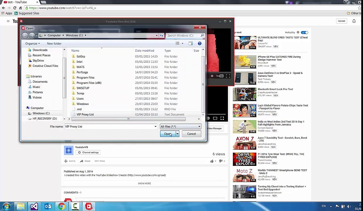Open the YouTube notifications bell
363x211 pixels.
(354, 21)
